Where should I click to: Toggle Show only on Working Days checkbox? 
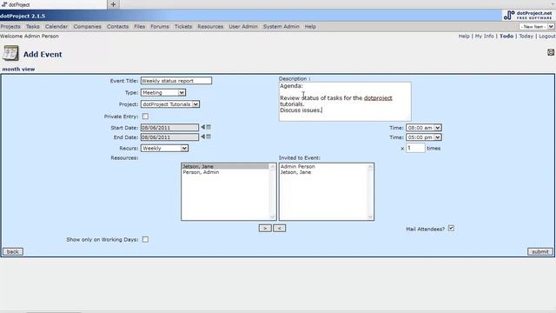pyautogui.click(x=145, y=240)
